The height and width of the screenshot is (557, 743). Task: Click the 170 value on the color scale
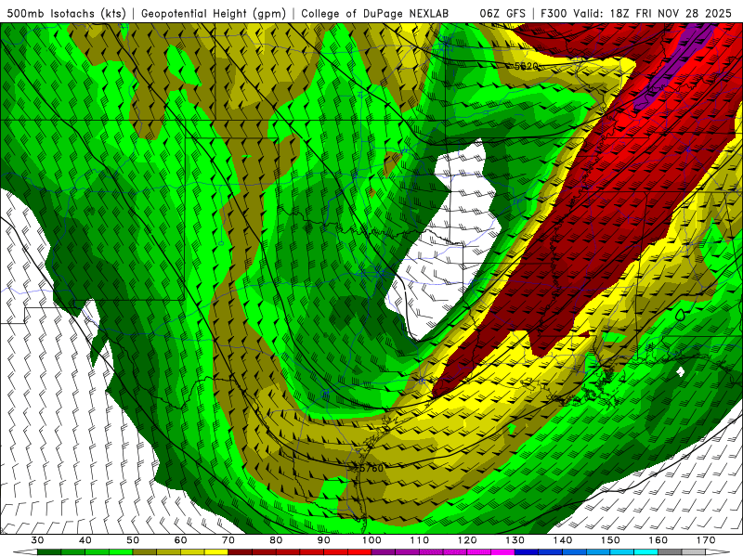click(x=706, y=540)
